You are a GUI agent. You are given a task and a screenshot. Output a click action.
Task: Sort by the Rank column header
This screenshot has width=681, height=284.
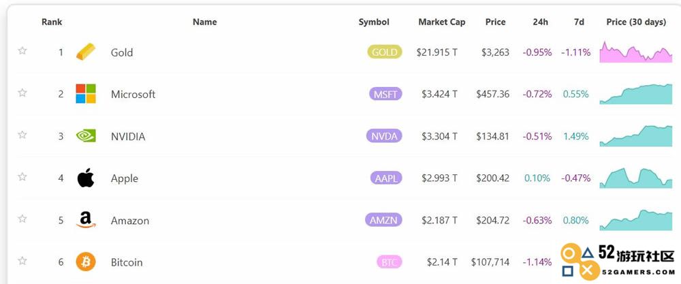coord(52,22)
